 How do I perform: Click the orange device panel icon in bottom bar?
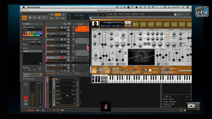[58, 110]
